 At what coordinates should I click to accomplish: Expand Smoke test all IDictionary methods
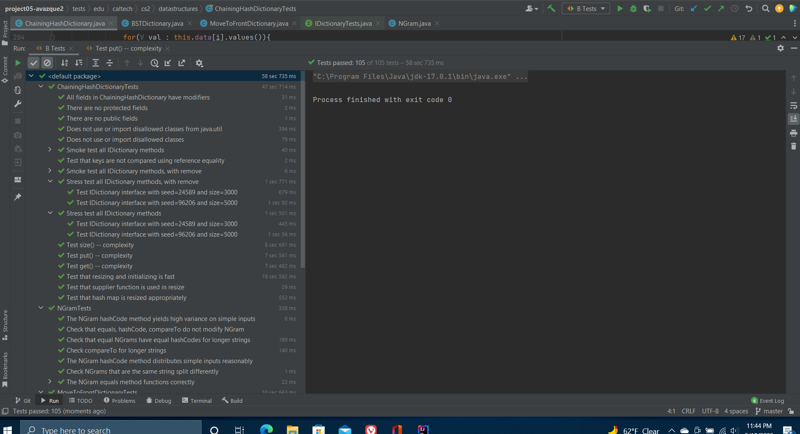tap(50, 150)
